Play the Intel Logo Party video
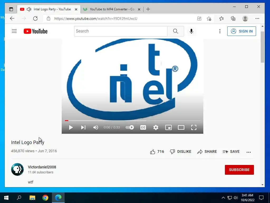 click(71, 127)
